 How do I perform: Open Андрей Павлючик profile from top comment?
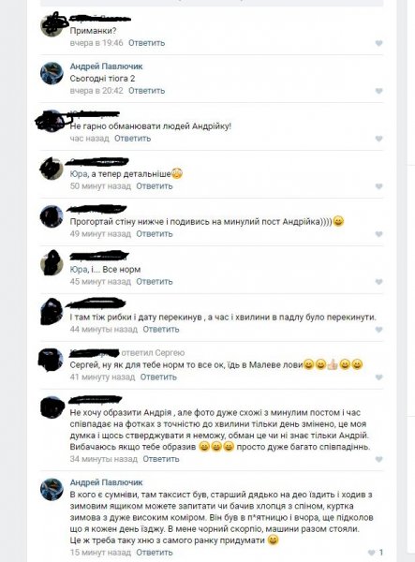tap(106, 67)
